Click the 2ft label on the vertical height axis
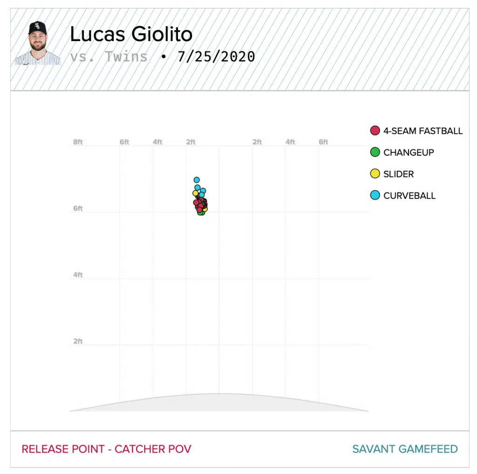Screen dimensions: 477x474 [x=78, y=341]
